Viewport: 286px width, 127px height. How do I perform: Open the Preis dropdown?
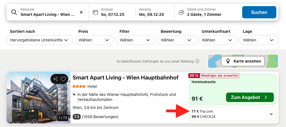(x=95, y=40)
